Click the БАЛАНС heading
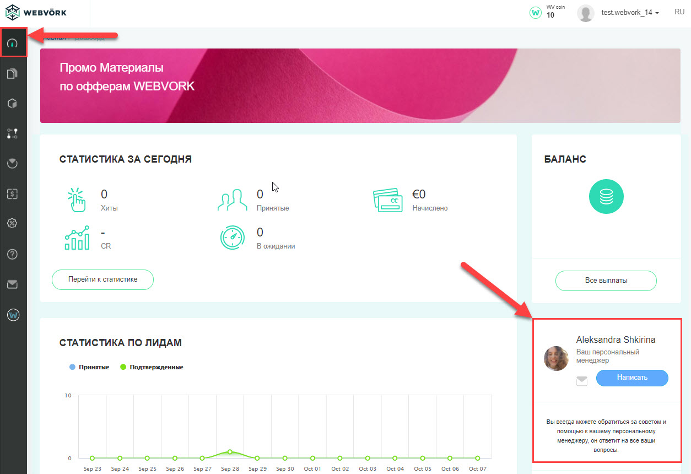The image size is (691, 474). point(565,159)
